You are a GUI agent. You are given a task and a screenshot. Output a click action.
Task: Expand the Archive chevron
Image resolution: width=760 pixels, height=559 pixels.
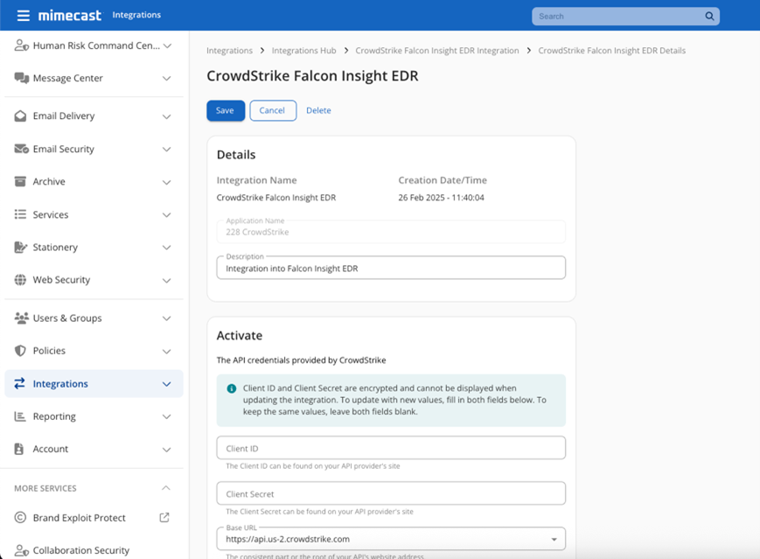pyautogui.click(x=167, y=182)
